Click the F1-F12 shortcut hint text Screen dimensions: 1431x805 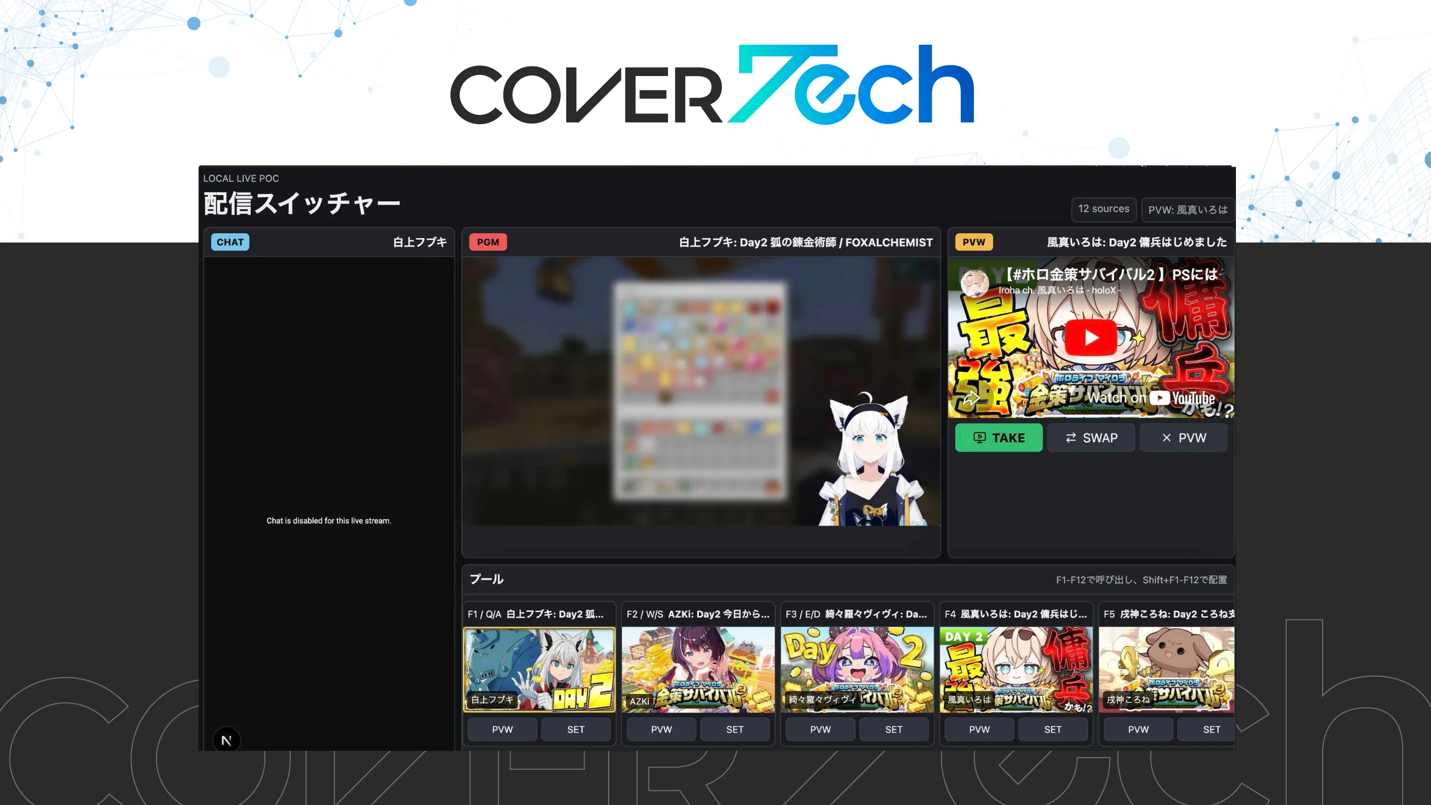pyautogui.click(x=1141, y=580)
